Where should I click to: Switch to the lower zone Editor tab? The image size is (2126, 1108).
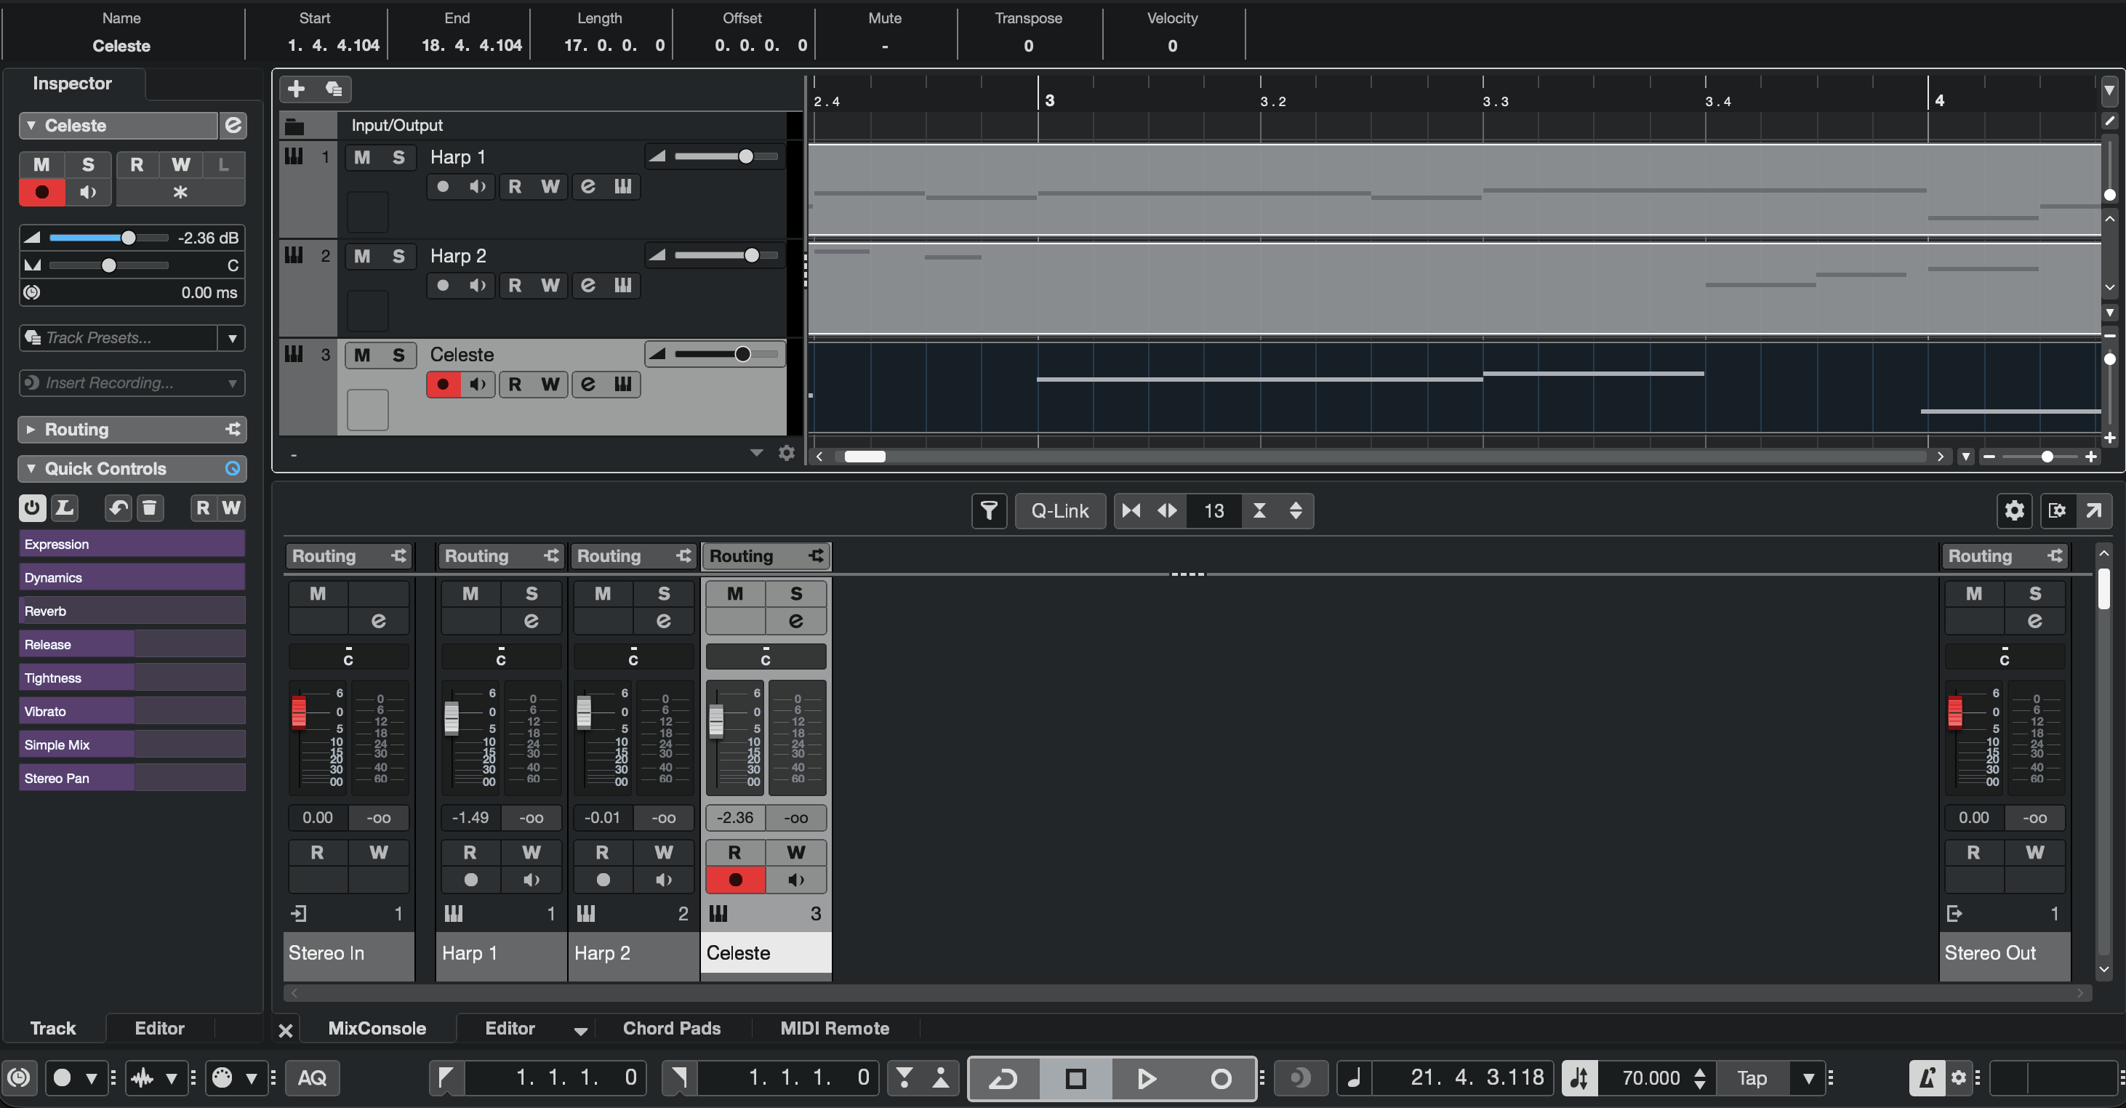510,1028
